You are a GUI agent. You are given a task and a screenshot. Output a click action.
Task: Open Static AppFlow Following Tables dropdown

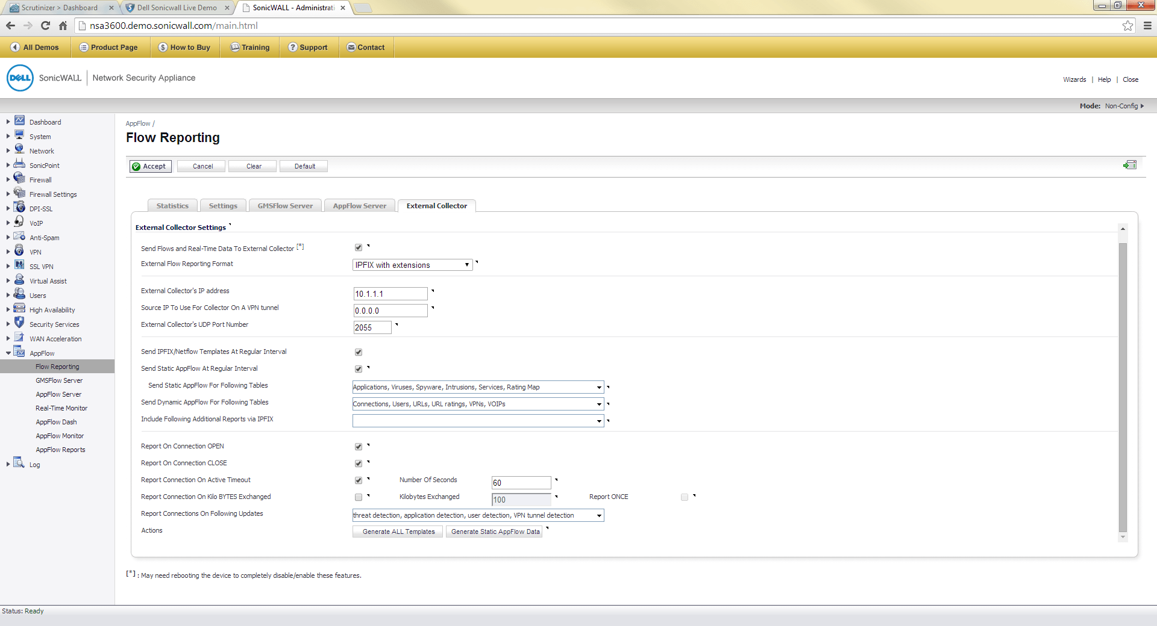click(x=478, y=387)
